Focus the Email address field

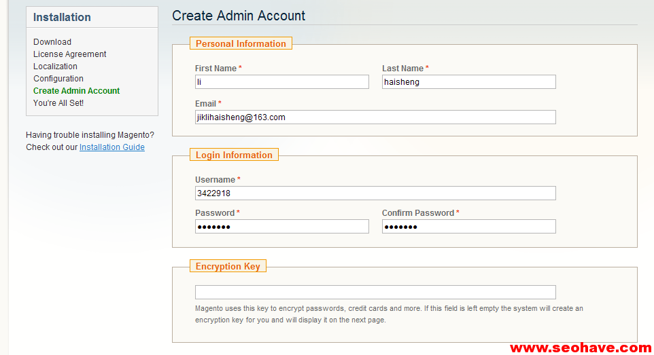375,117
